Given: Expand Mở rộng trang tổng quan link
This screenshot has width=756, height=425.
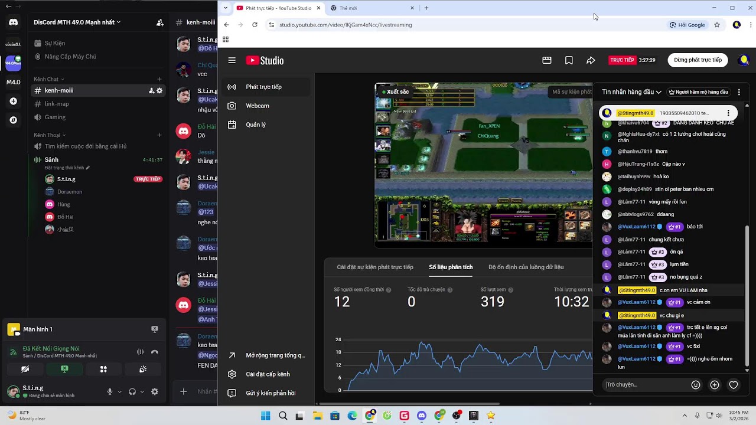Looking at the screenshot, I should (266, 355).
